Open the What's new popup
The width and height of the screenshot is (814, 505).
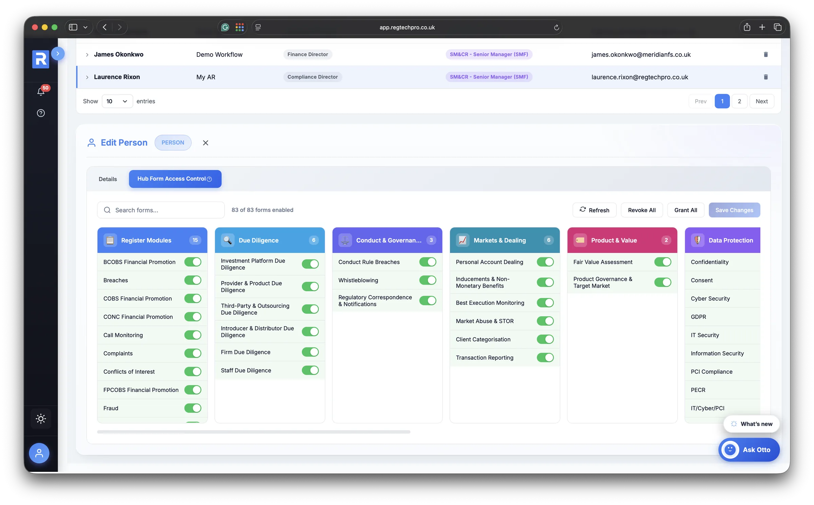click(752, 424)
